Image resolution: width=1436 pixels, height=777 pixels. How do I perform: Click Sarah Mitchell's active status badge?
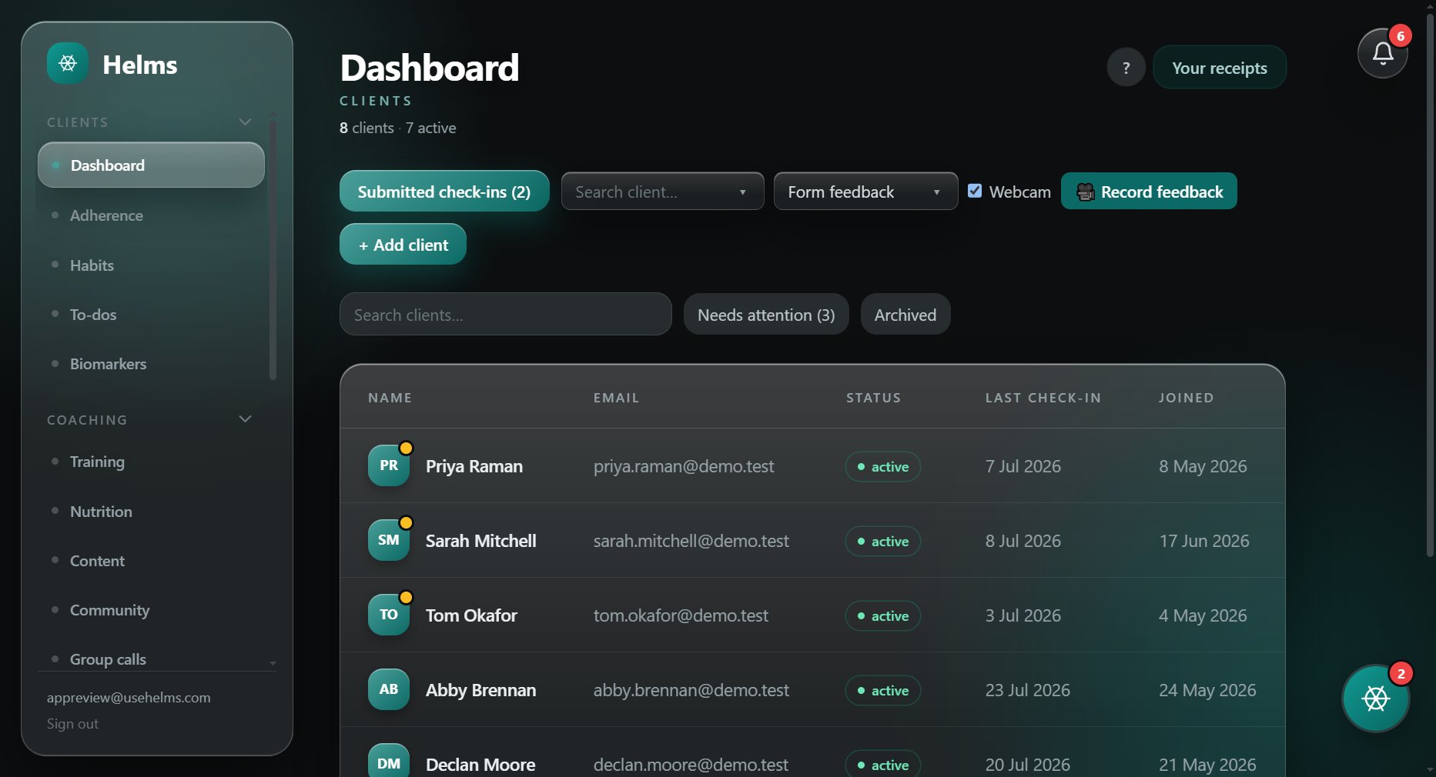pos(883,541)
